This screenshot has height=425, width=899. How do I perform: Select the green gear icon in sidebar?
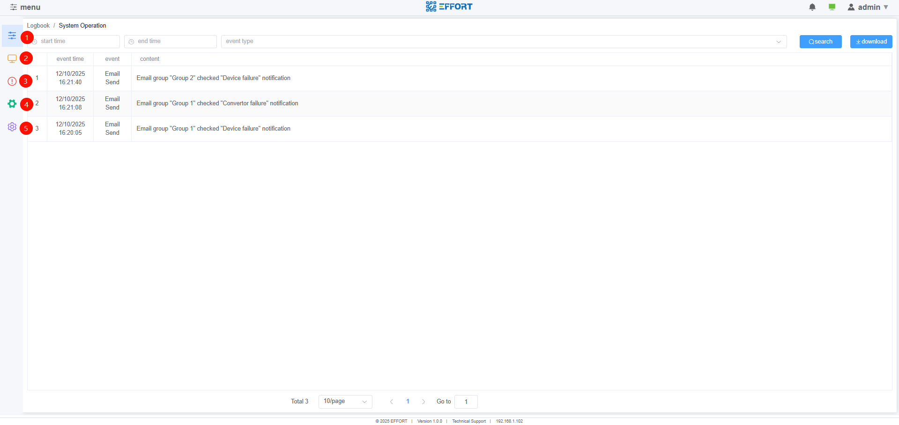click(x=12, y=104)
